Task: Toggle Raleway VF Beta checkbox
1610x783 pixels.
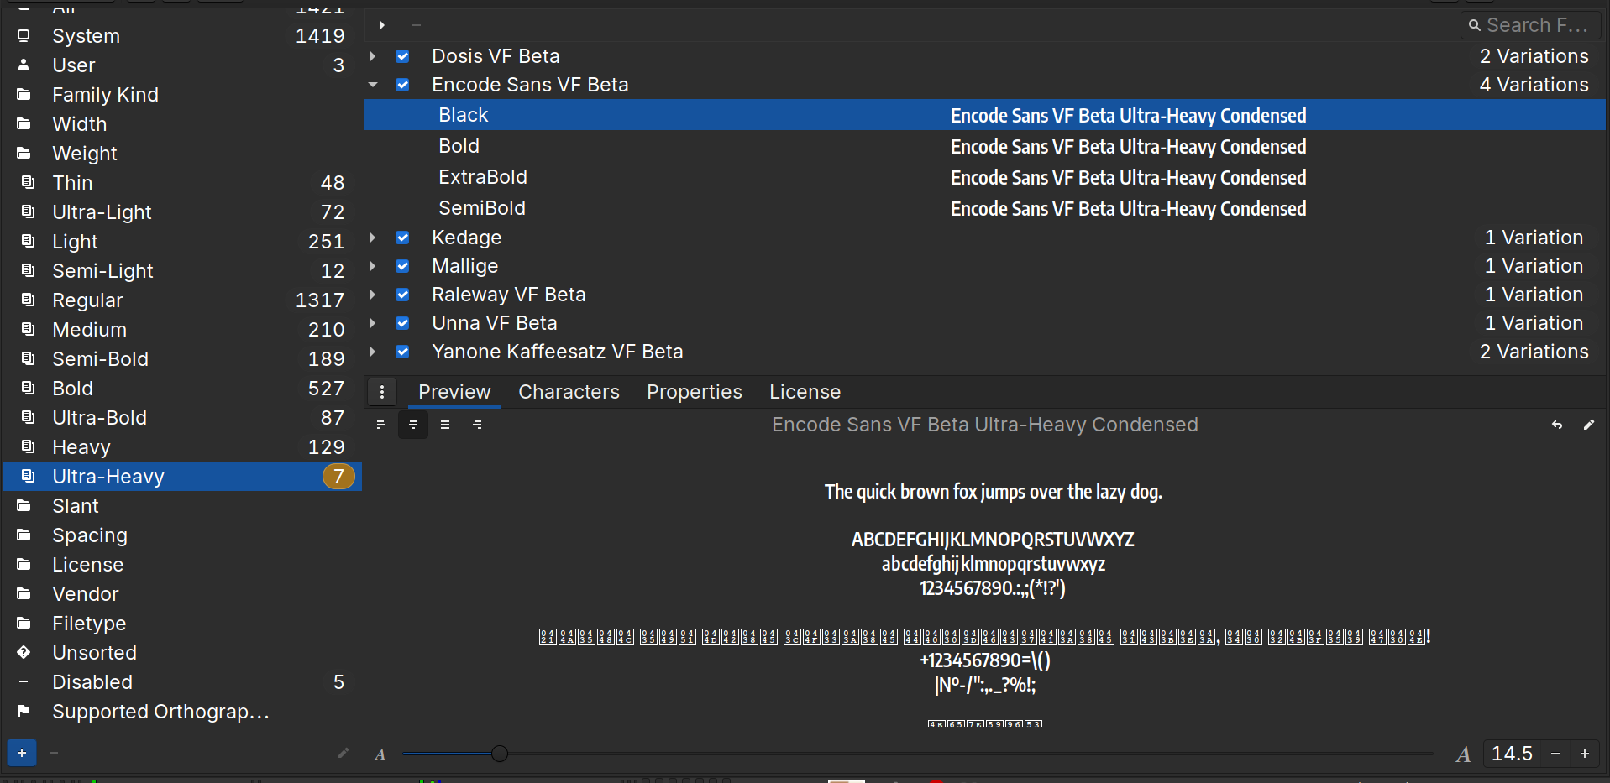Action: click(x=403, y=295)
